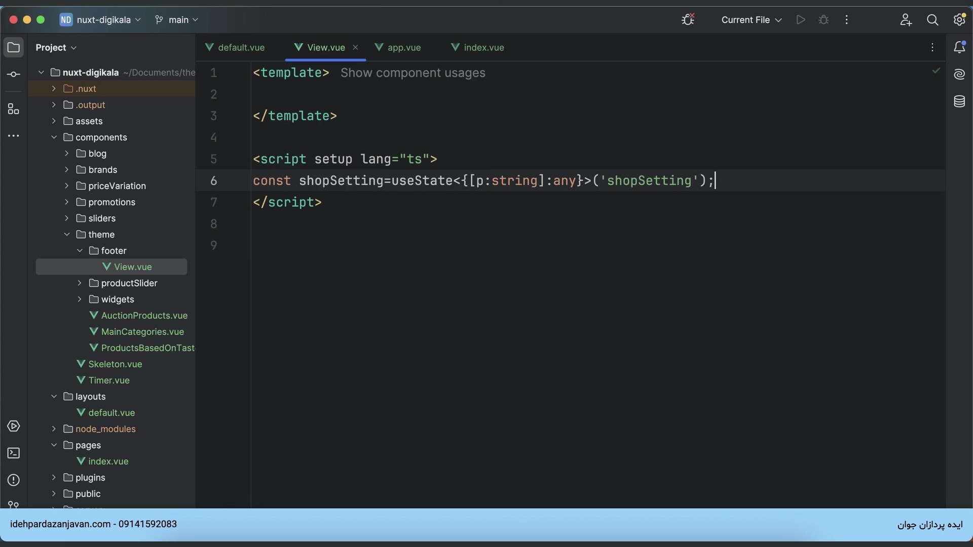Click the Show component usages hint
The height and width of the screenshot is (547, 973).
(413, 73)
